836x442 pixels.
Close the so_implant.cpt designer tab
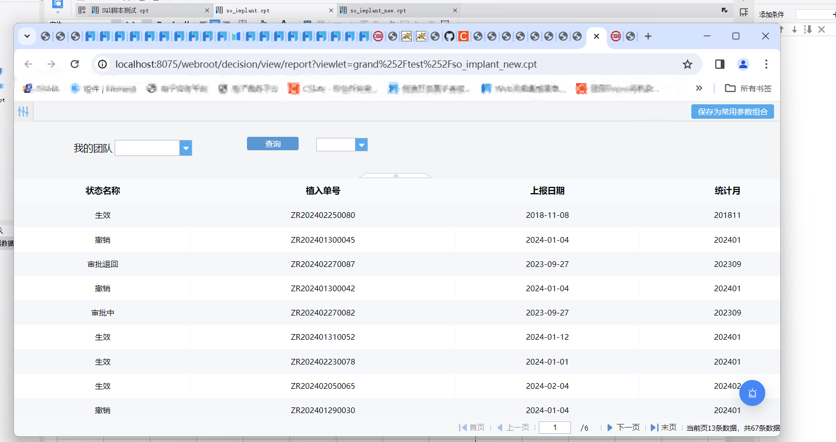(x=331, y=10)
